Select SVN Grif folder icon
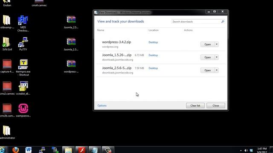The image size is (273, 153). point(7,44)
